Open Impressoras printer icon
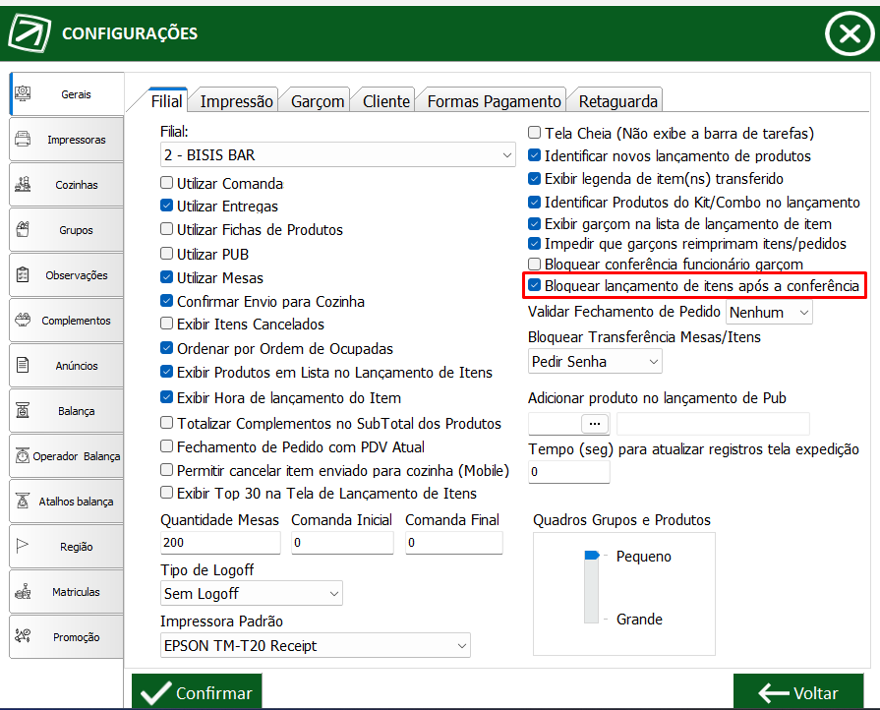 (x=23, y=139)
